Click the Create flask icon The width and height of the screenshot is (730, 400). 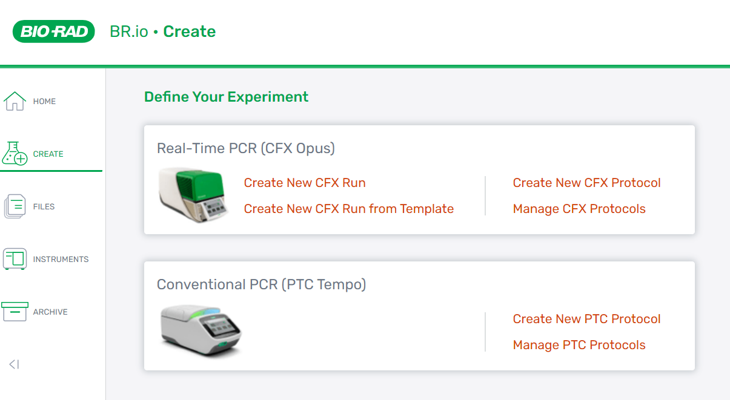[13, 153]
